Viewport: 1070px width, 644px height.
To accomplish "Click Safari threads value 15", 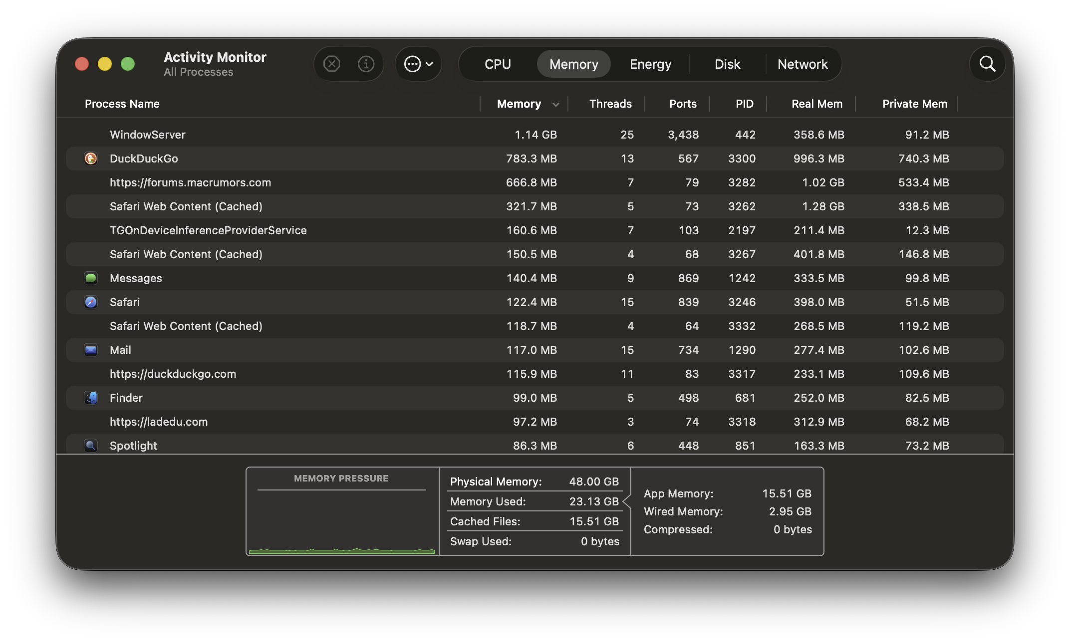I will pos(627,302).
